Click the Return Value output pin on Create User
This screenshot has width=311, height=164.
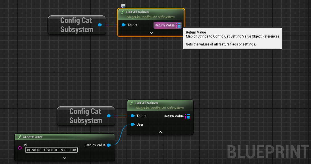(109, 145)
